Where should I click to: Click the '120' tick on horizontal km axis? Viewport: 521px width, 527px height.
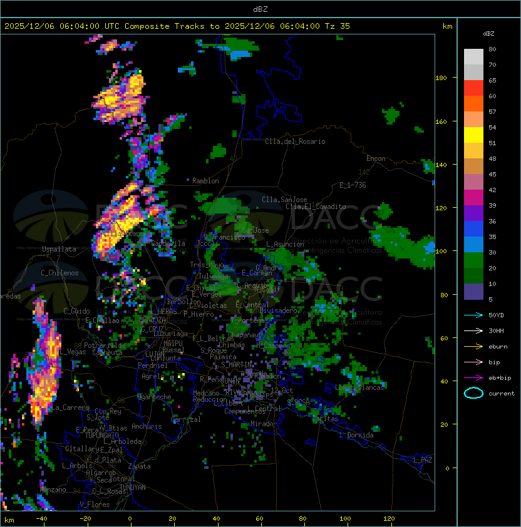coord(389,519)
